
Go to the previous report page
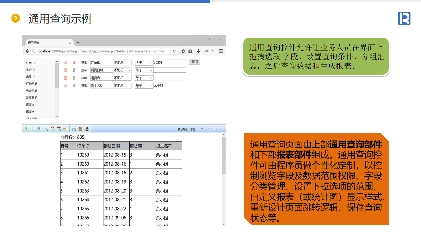(209, 128)
